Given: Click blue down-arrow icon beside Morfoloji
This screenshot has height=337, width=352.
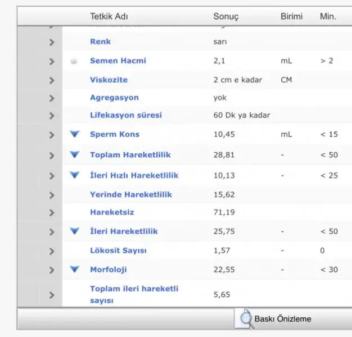Looking at the screenshot, I should coord(75,269).
